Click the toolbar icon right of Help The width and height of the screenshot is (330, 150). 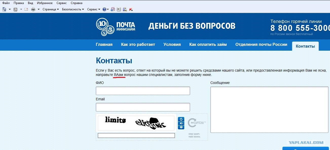tap(113, 9)
